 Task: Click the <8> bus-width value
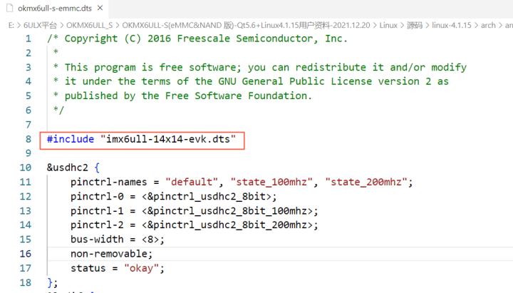150,240
